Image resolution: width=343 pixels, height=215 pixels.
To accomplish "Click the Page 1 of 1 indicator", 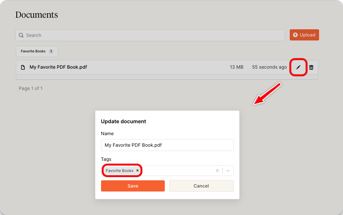I will (x=31, y=88).
